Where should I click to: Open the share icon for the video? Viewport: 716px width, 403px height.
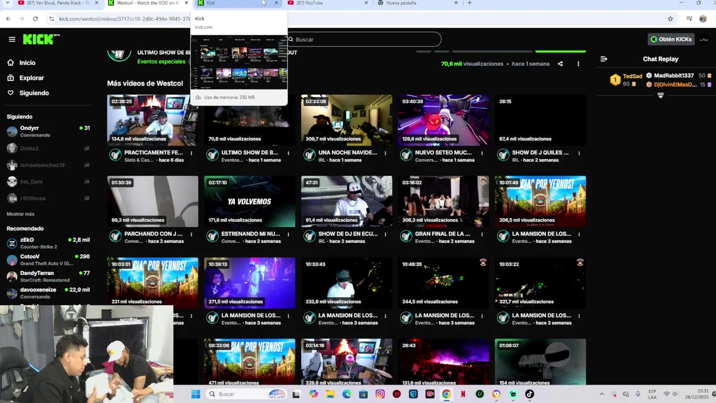[560, 64]
